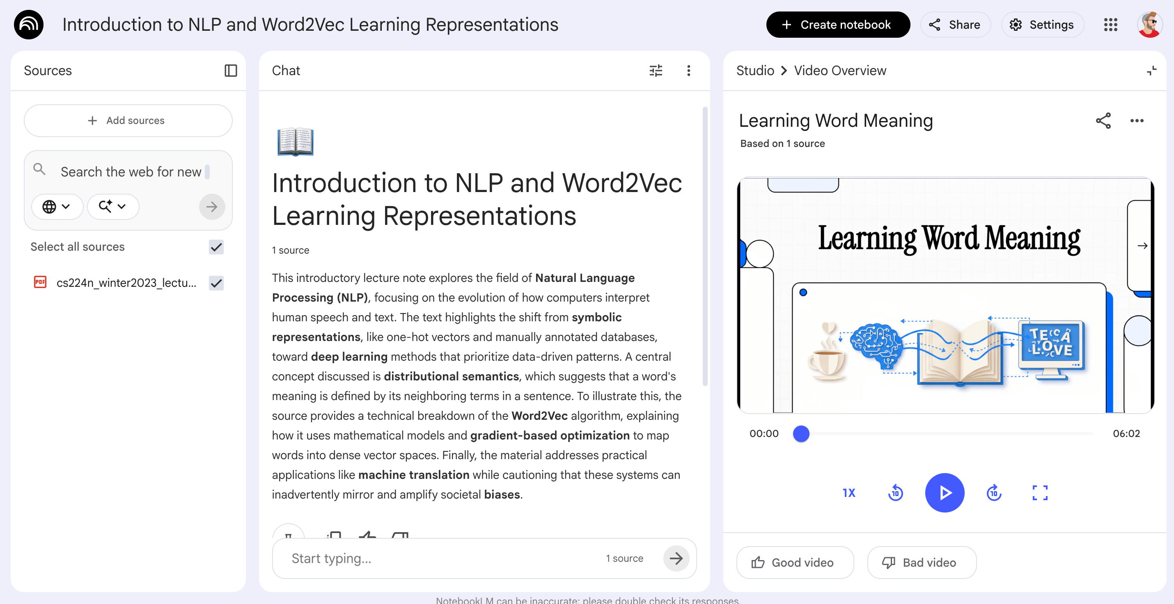1174x604 pixels.
Task: Uncheck cs224n_winter2023 lecture source
Action: click(x=216, y=283)
